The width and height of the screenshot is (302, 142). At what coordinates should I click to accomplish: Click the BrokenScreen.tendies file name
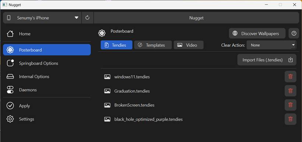pos(134,105)
